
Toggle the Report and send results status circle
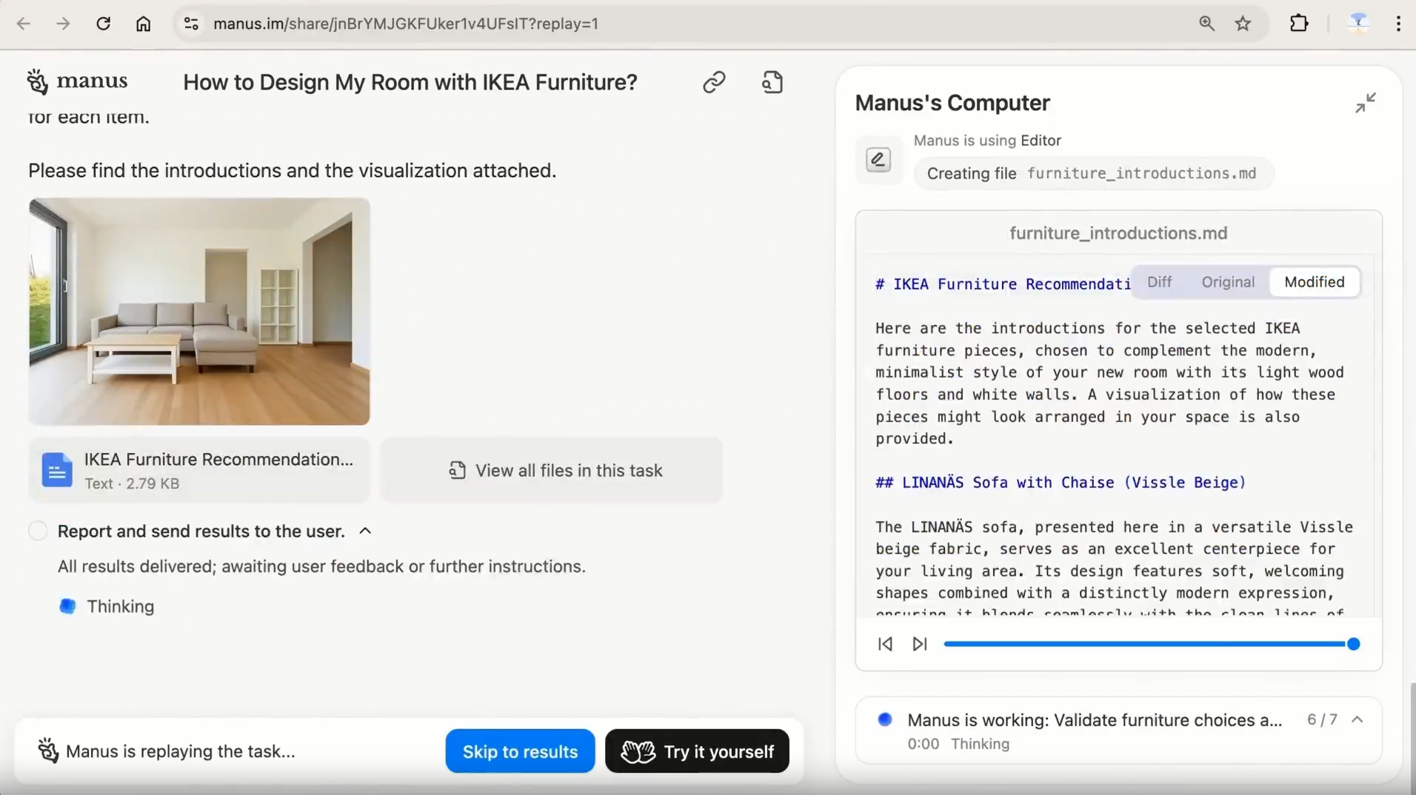[38, 531]
